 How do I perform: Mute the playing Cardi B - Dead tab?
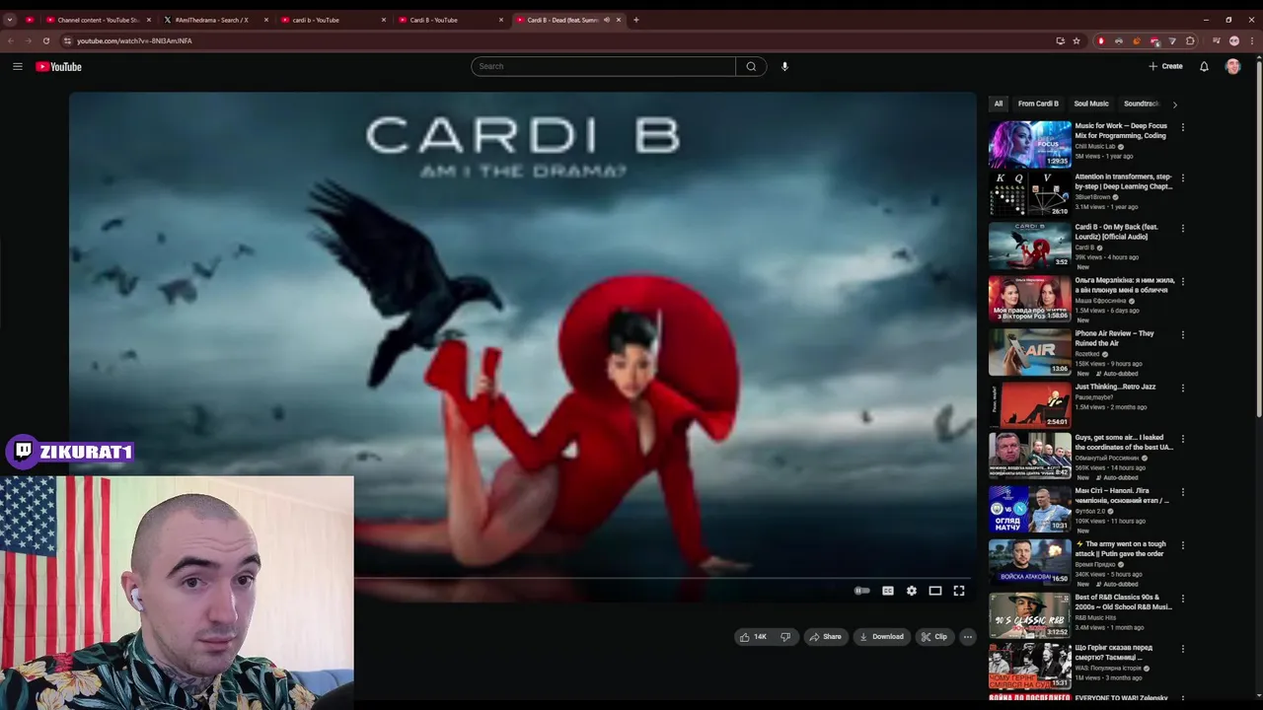click(607, 20)
